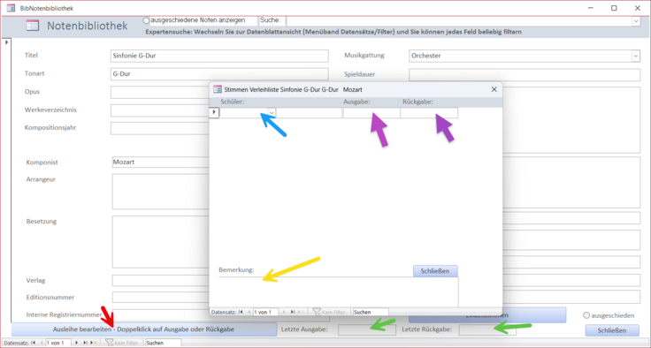The image size is (651, 348).
Task: Click Kein Filter funnel in main status bar
Action: coord(109,343)
